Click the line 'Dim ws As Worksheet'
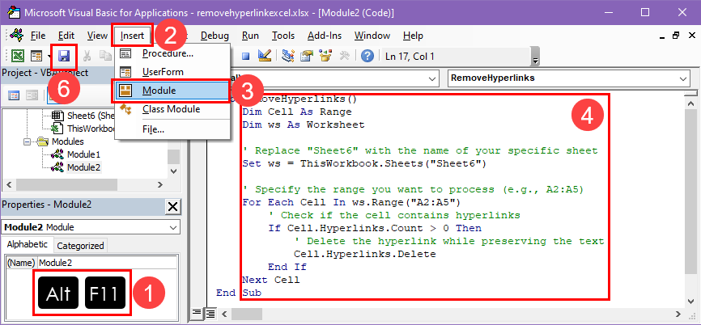This screenshot has height=325, width=701. pyautogui.click(x=303, y=125)
